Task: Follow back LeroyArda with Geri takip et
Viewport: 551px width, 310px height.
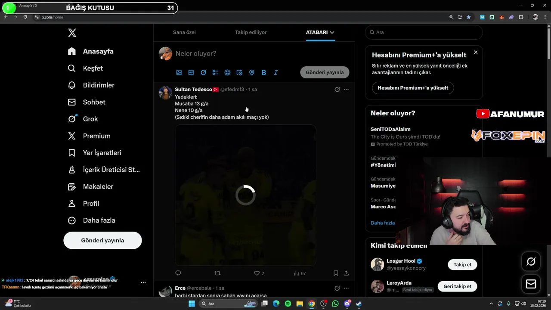Action: click(457, 286)
